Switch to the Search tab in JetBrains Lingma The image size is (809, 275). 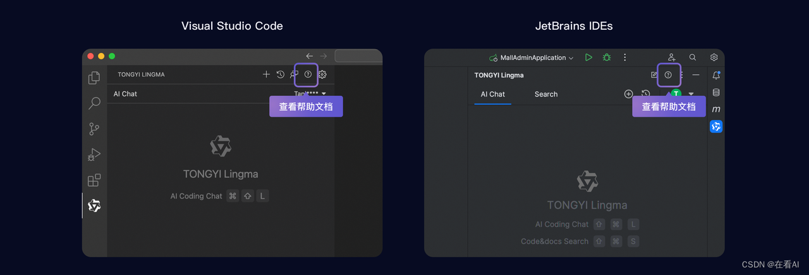pyautogui.click(x=546, y=94)
